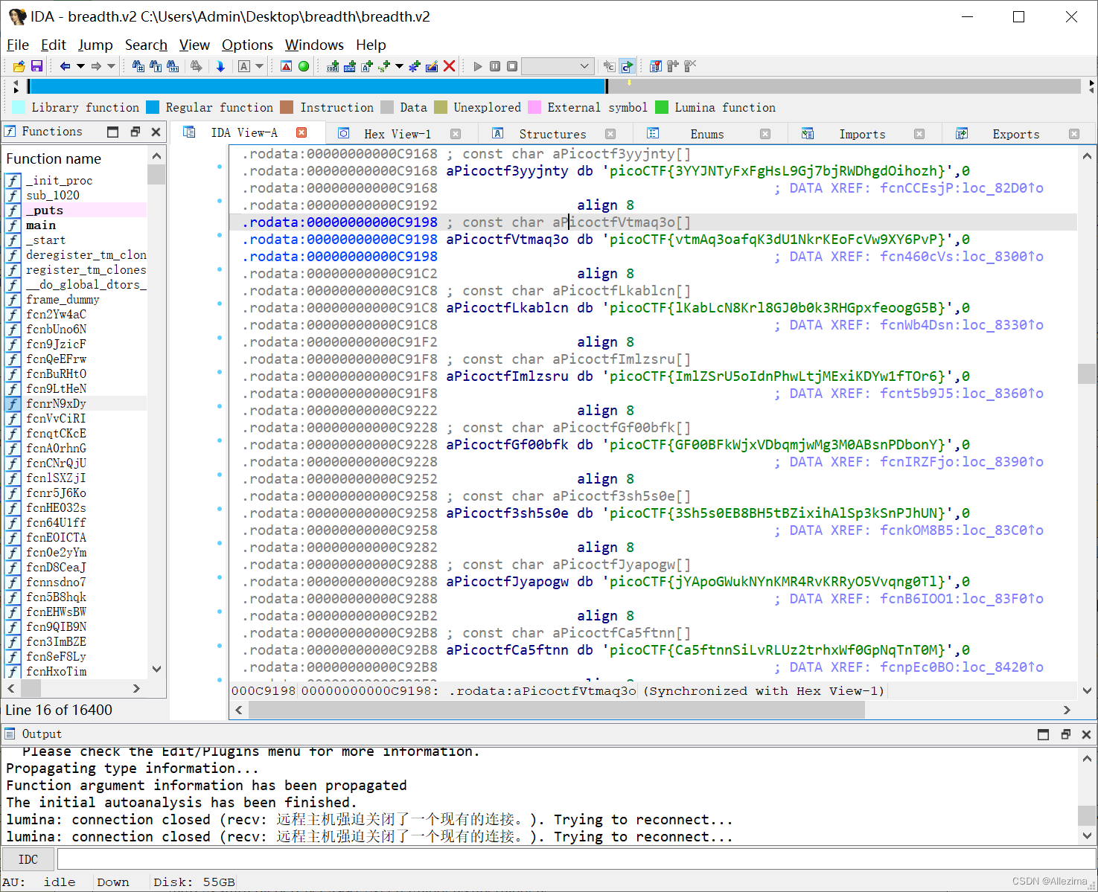The image size is (1098, 892).
Task: Open the forward-navigation history dropdown arrow
Action: [112, 66]
